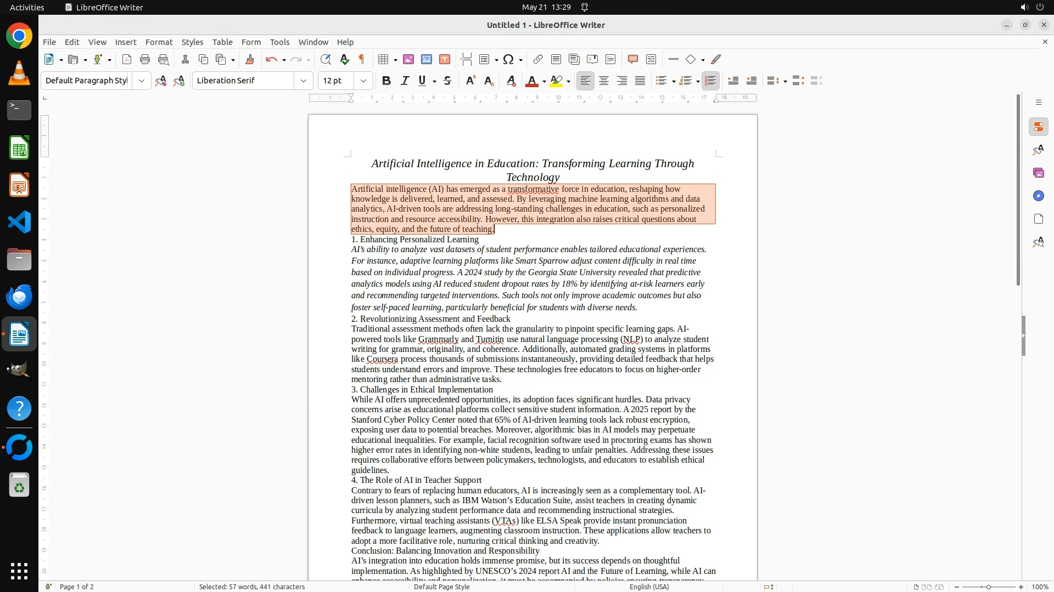The image size is (1054, 592).
Task: Open Find & Replace tool
Action: pyautogui.click(x=326, y=59)
